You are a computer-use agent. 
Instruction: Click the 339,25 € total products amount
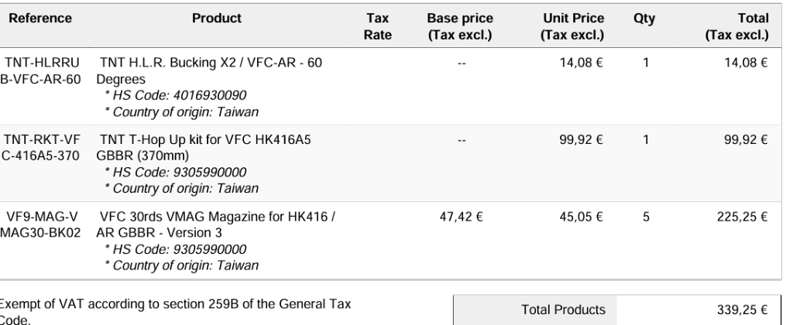pos(744,310)
